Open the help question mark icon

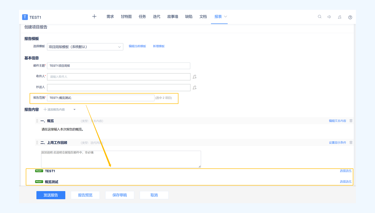(x=350, y=17)
